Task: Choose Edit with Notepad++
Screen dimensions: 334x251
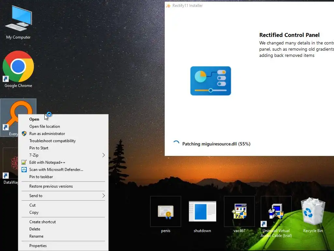Action: click(63, 162)
